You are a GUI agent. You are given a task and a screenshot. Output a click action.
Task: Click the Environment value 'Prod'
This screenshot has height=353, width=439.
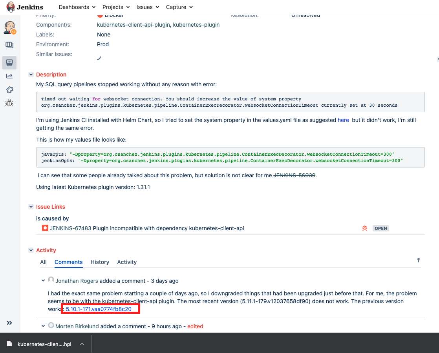103,44
